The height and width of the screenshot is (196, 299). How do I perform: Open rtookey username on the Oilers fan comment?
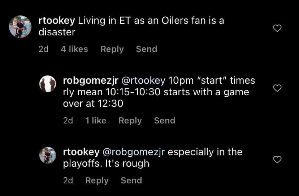57,21
